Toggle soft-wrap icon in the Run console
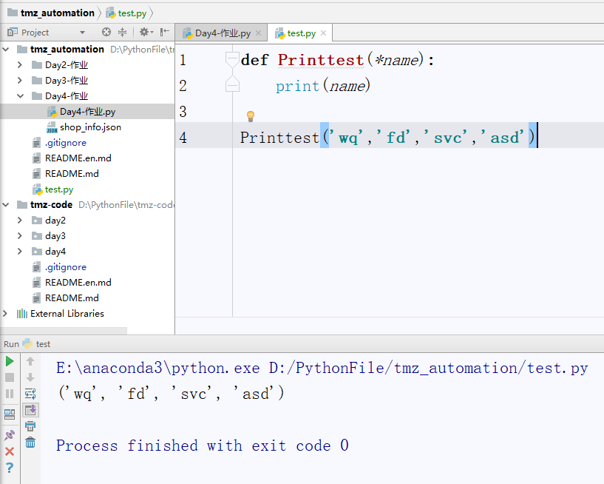This screenshot has height=484, width=604. (30, 394)
